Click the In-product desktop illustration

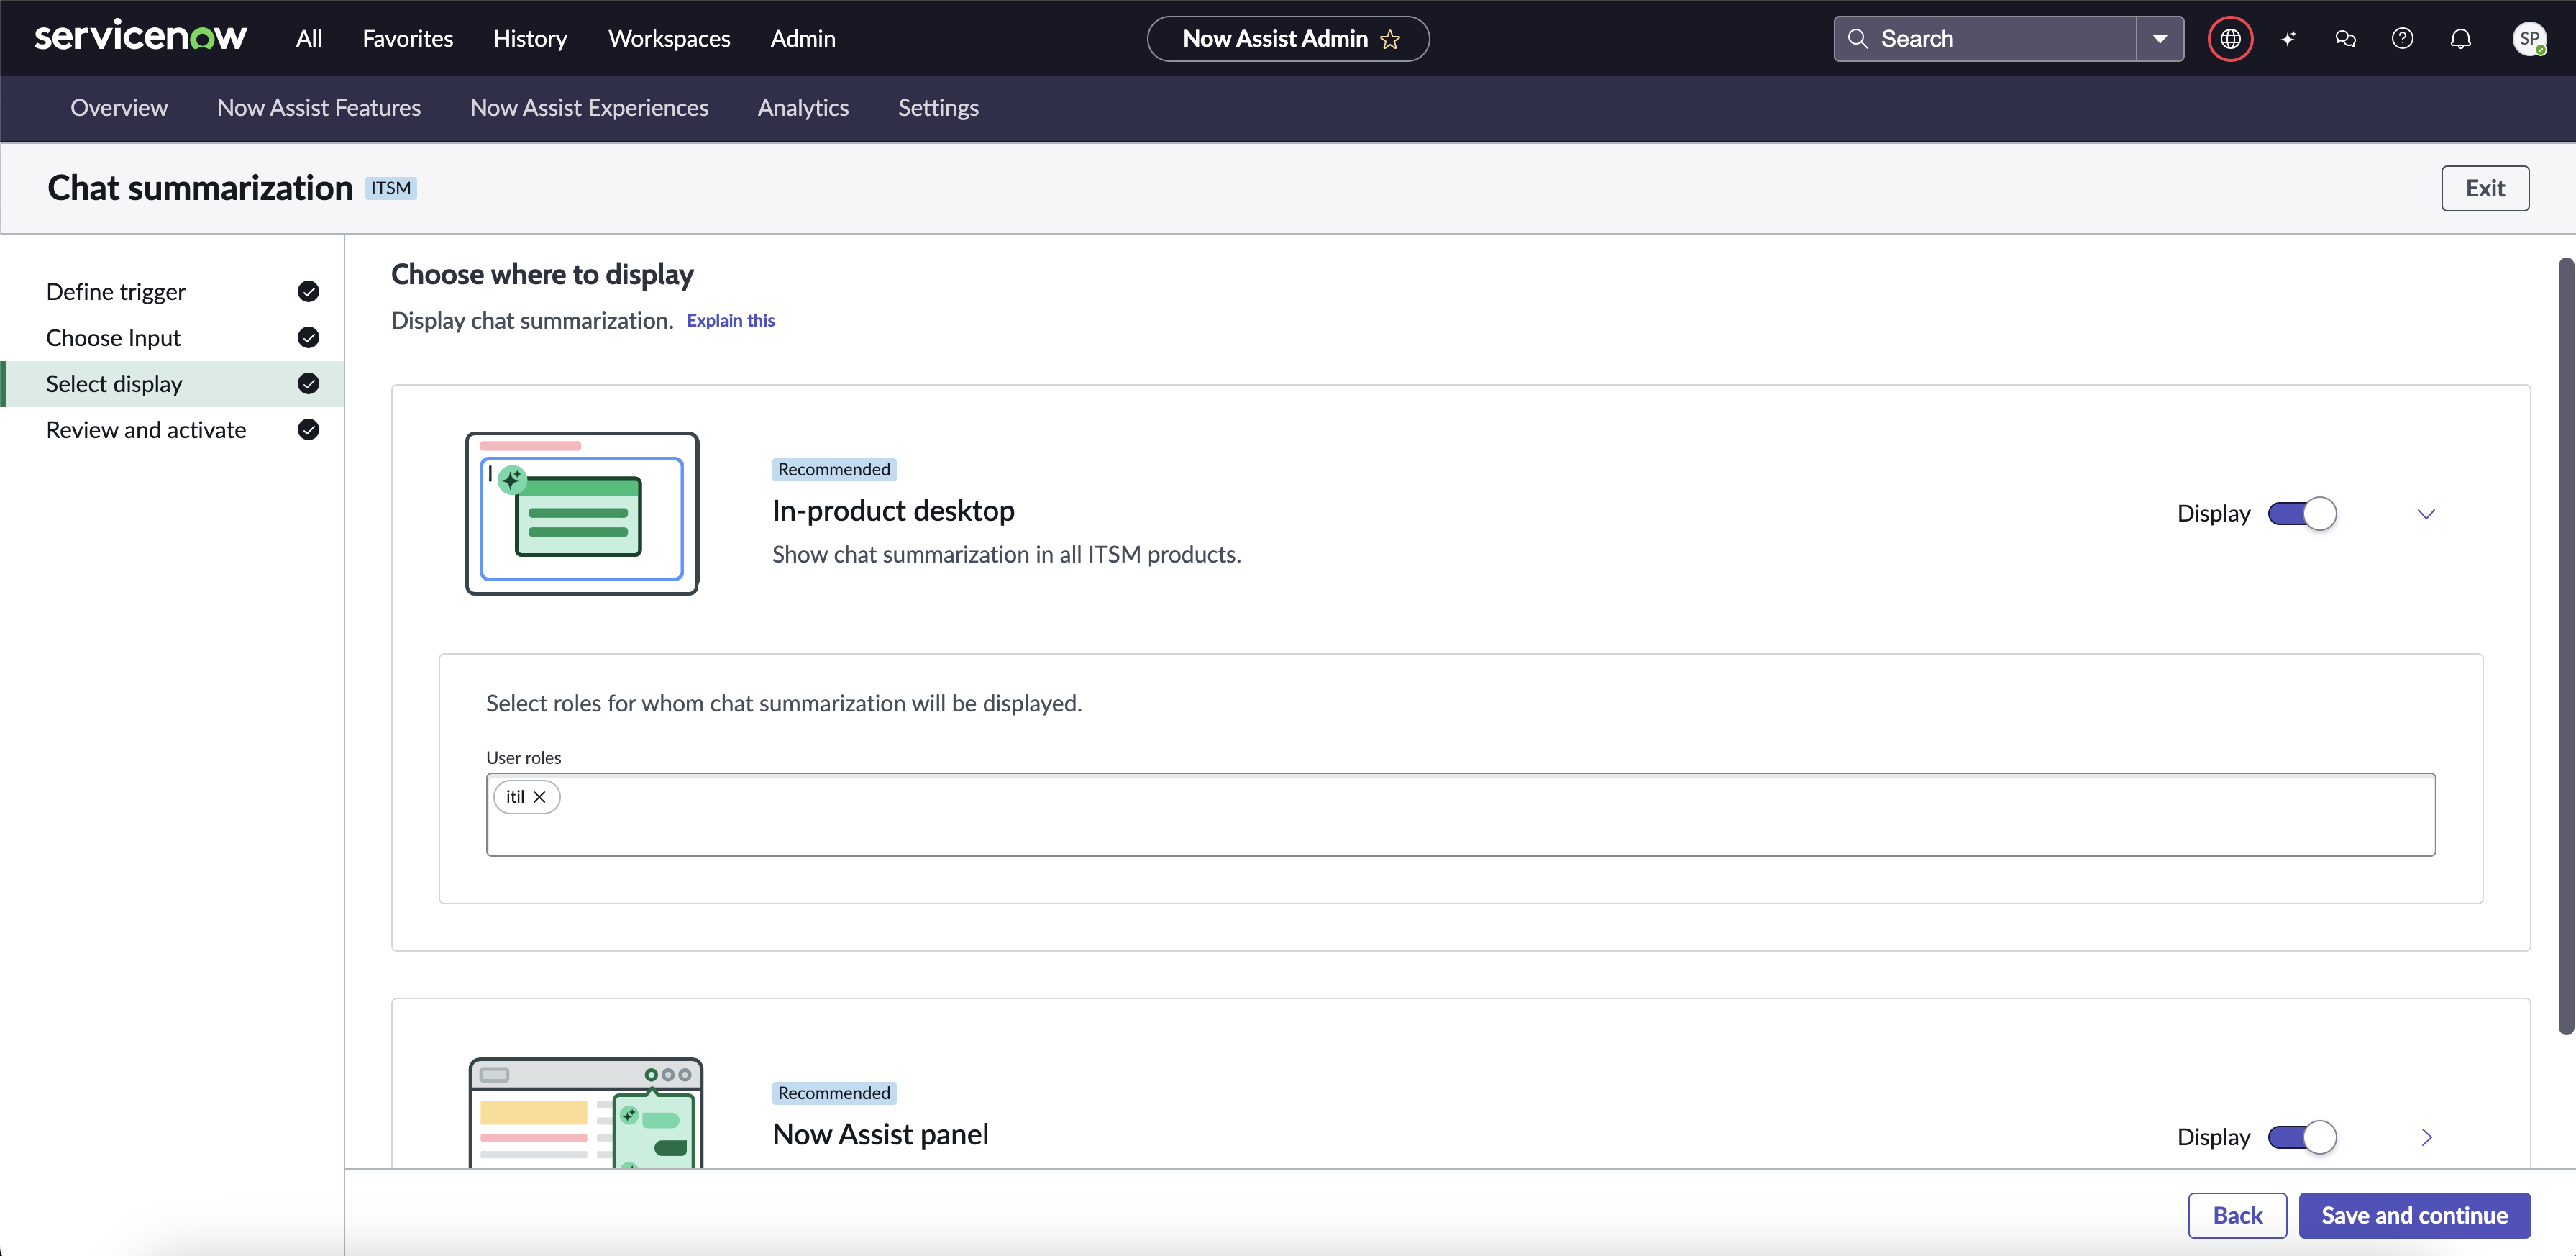[x=582, y=514]
